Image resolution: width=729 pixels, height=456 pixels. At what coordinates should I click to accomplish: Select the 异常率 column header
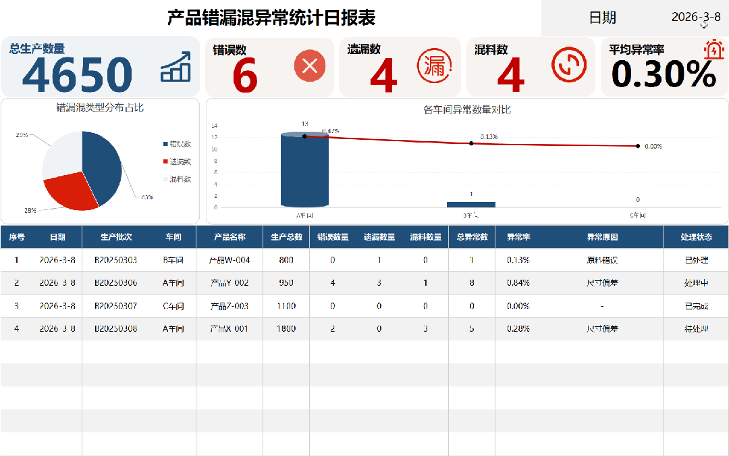[x=518, y=237]
